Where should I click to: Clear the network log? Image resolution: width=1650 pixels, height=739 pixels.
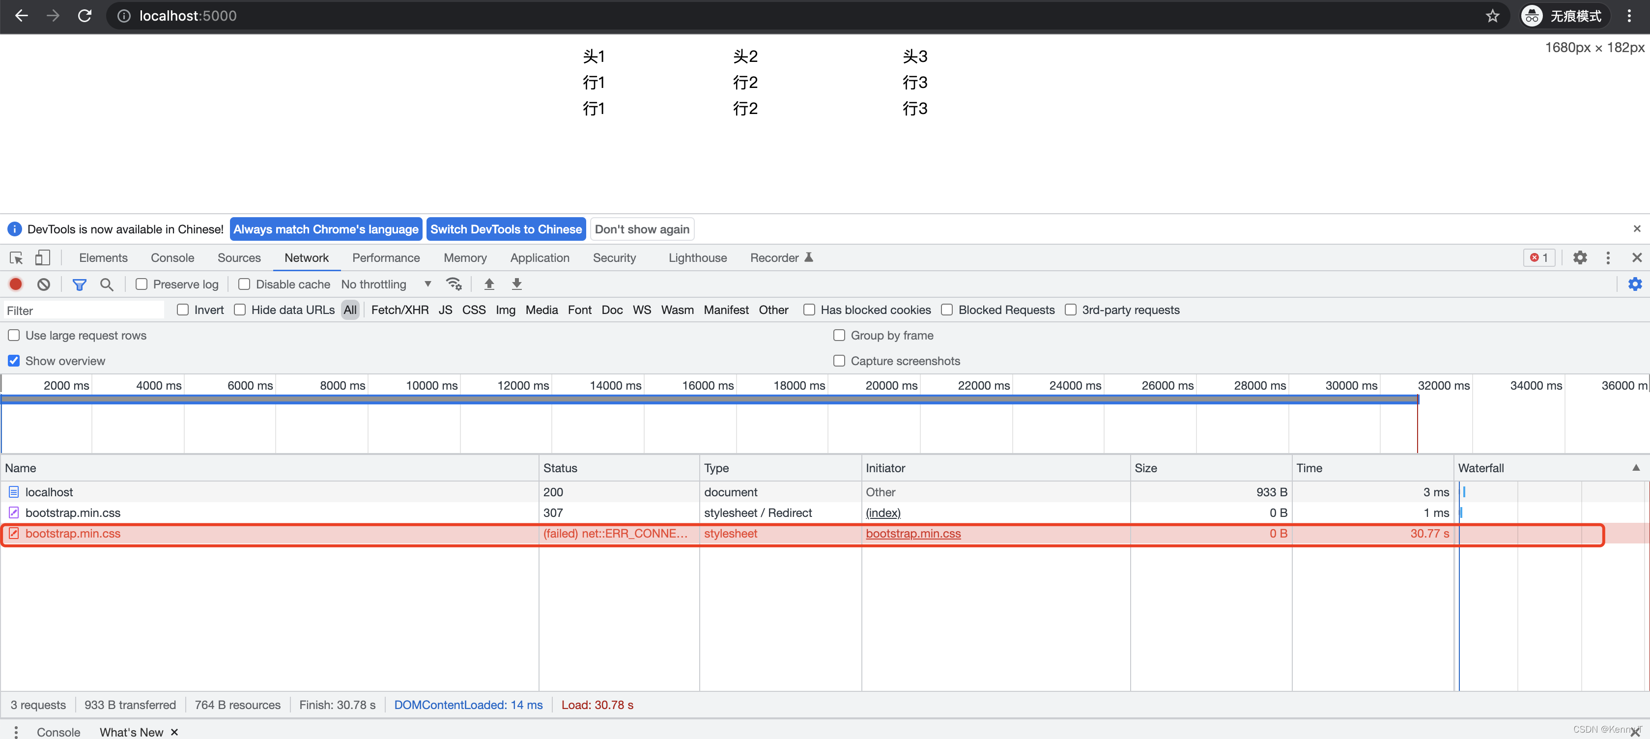(x=44, y=284)
